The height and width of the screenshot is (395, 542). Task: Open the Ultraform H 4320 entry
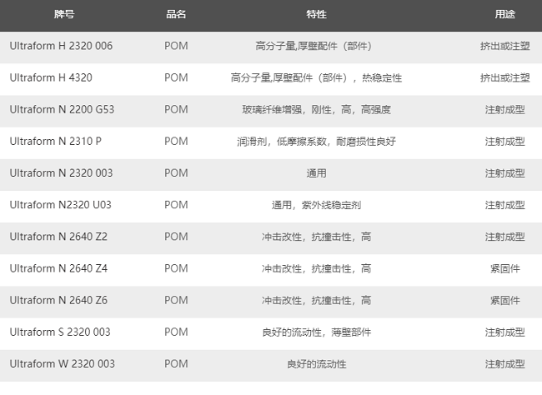pyautogui.click(x=51, y=77)
